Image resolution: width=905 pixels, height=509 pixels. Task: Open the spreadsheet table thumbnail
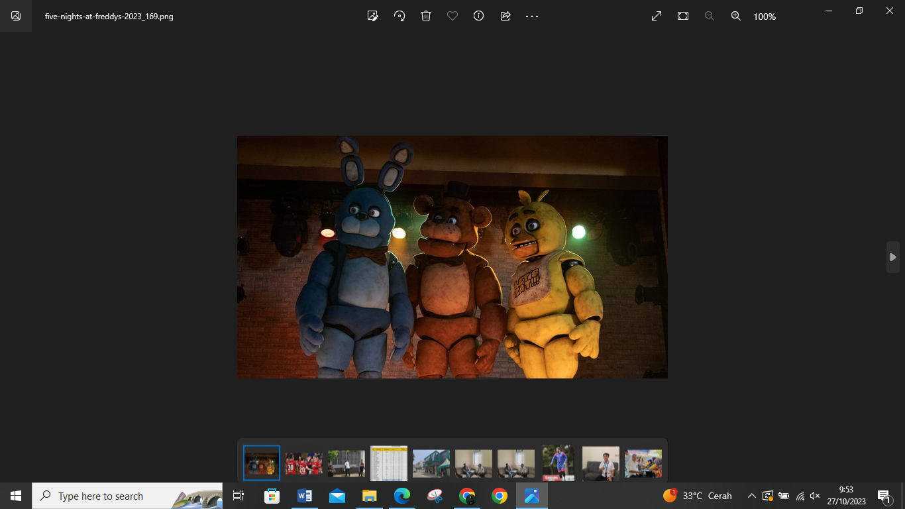[389, 463]
